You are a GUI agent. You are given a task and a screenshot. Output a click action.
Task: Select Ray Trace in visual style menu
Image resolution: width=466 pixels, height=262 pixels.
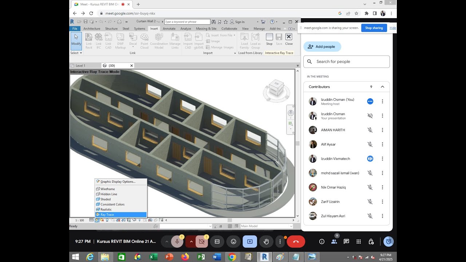[x=121, y=215]
